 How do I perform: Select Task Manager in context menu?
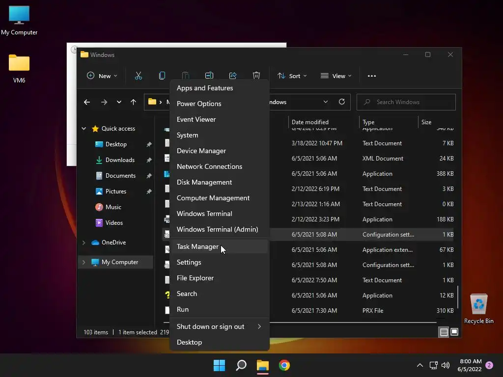tap(219, 246)
